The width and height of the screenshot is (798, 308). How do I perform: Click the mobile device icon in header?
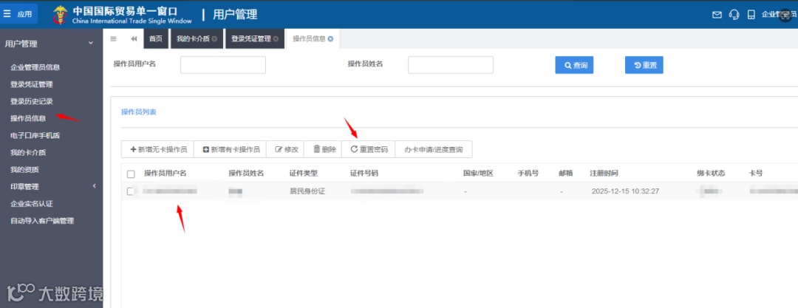click(x=751, y=15)
